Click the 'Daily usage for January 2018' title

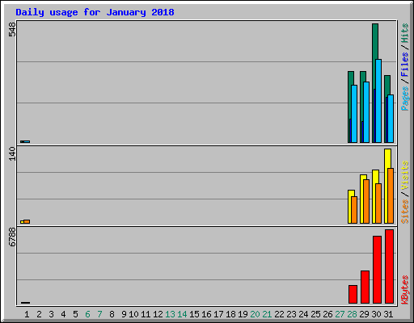95,12
